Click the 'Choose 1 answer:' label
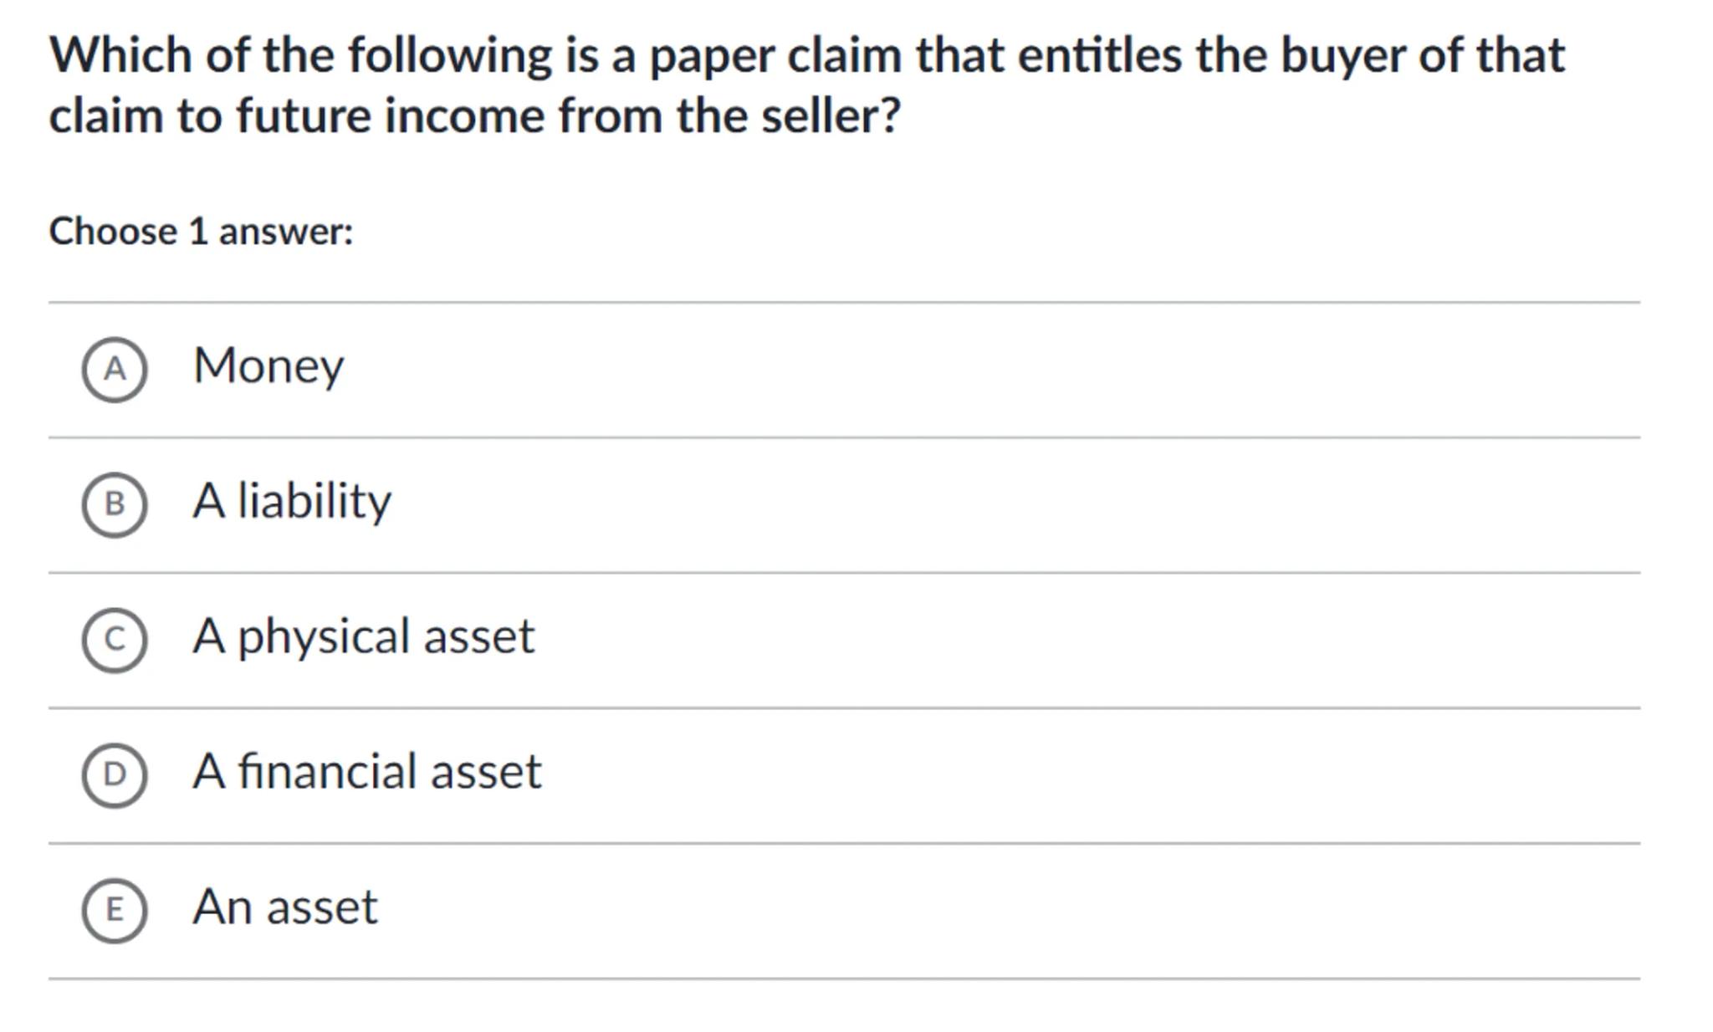 coord(201,232)
